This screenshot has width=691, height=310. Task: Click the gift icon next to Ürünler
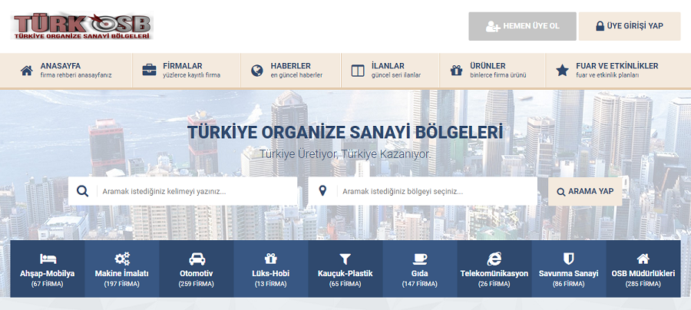[x=456, y=71]
